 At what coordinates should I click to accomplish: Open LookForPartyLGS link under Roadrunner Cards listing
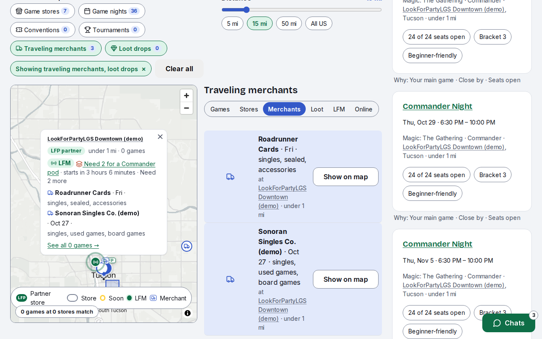click(282, 197)
